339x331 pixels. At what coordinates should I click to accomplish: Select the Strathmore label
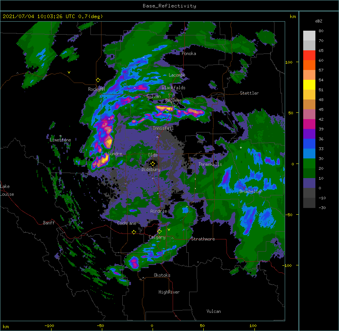pos(203,239)
